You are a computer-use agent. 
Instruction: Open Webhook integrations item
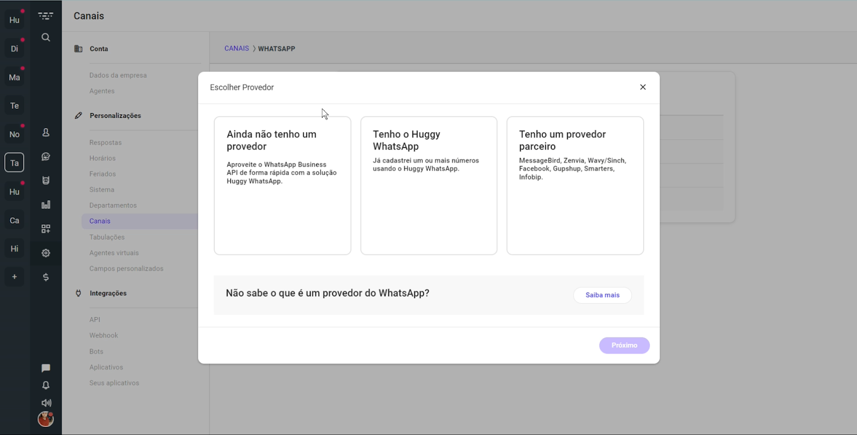pos(104,335)
